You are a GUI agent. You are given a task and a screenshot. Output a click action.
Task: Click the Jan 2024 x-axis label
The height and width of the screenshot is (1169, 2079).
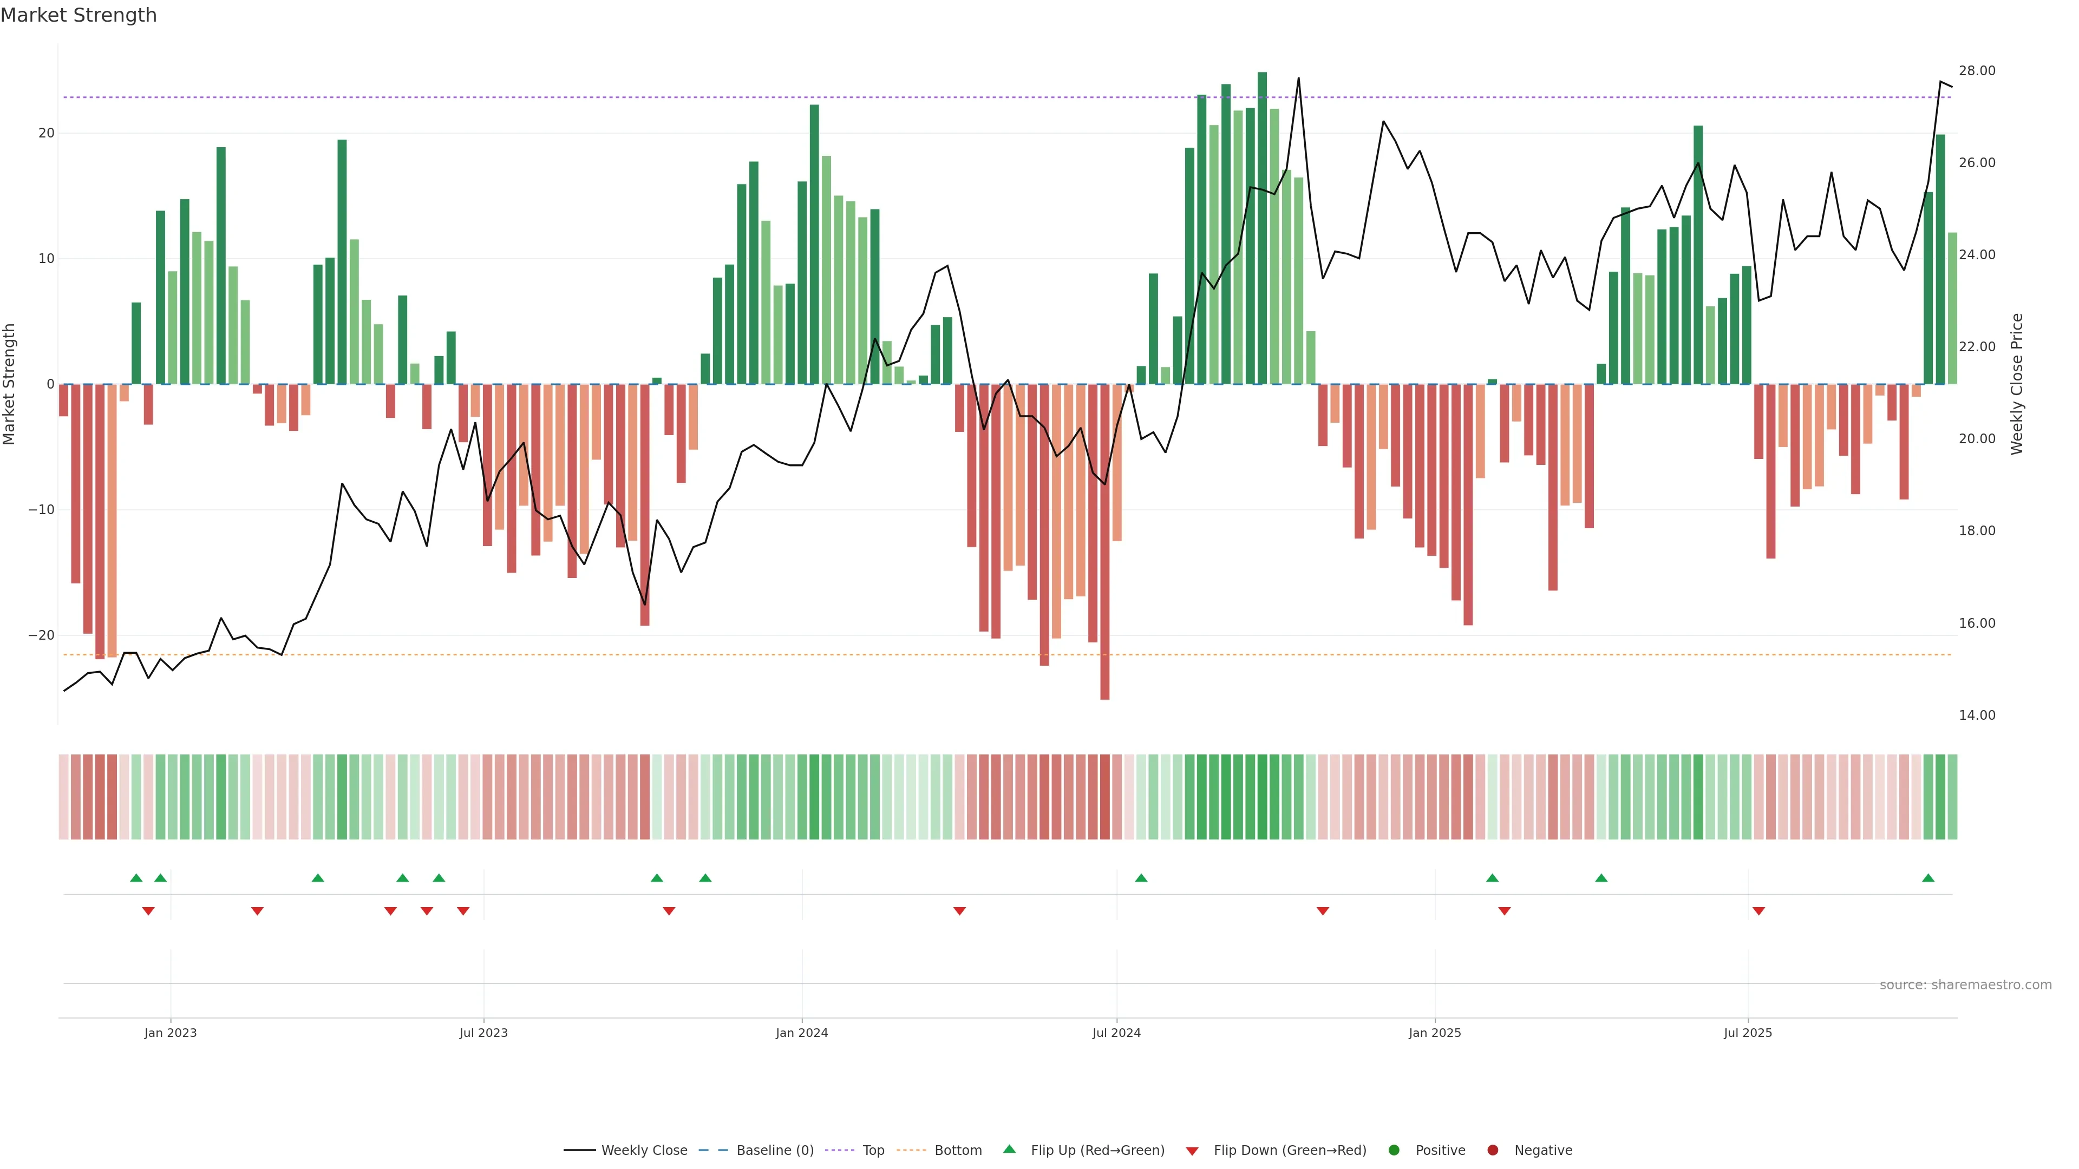801,1033
